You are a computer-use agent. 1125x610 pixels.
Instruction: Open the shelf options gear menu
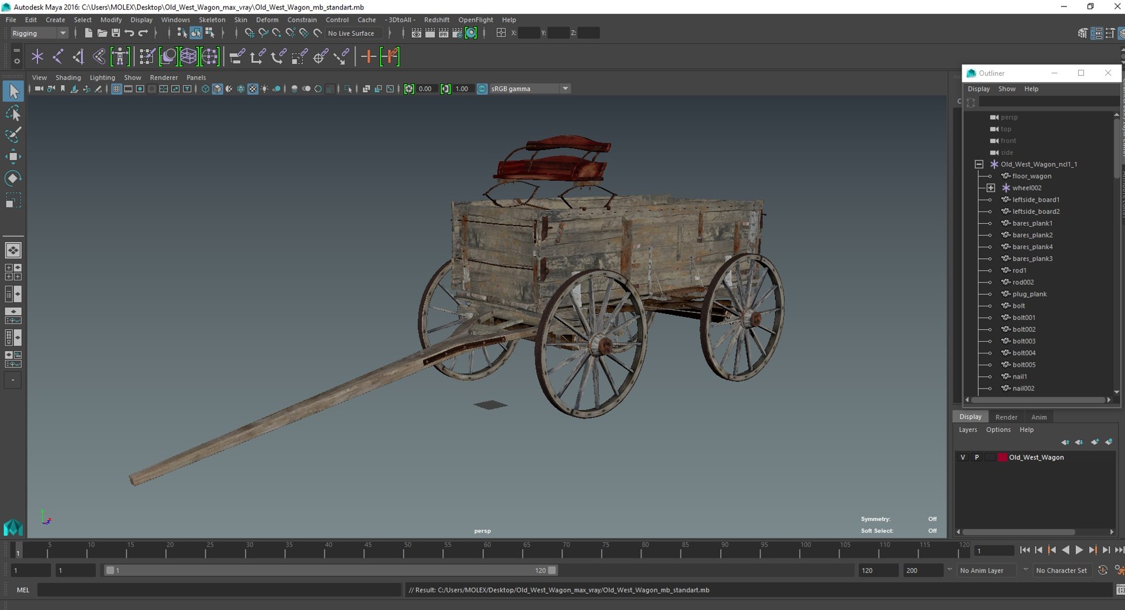point(16,61)
